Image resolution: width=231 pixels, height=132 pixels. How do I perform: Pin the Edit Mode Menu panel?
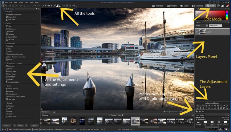point(36,9)
